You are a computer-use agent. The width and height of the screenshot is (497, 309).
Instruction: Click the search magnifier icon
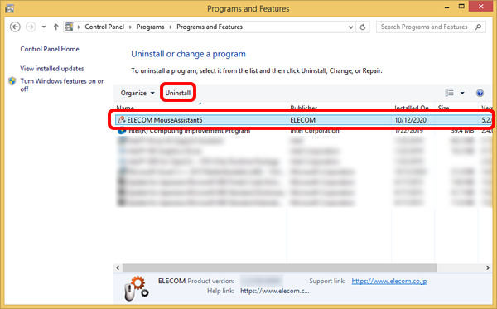point(478,27)
